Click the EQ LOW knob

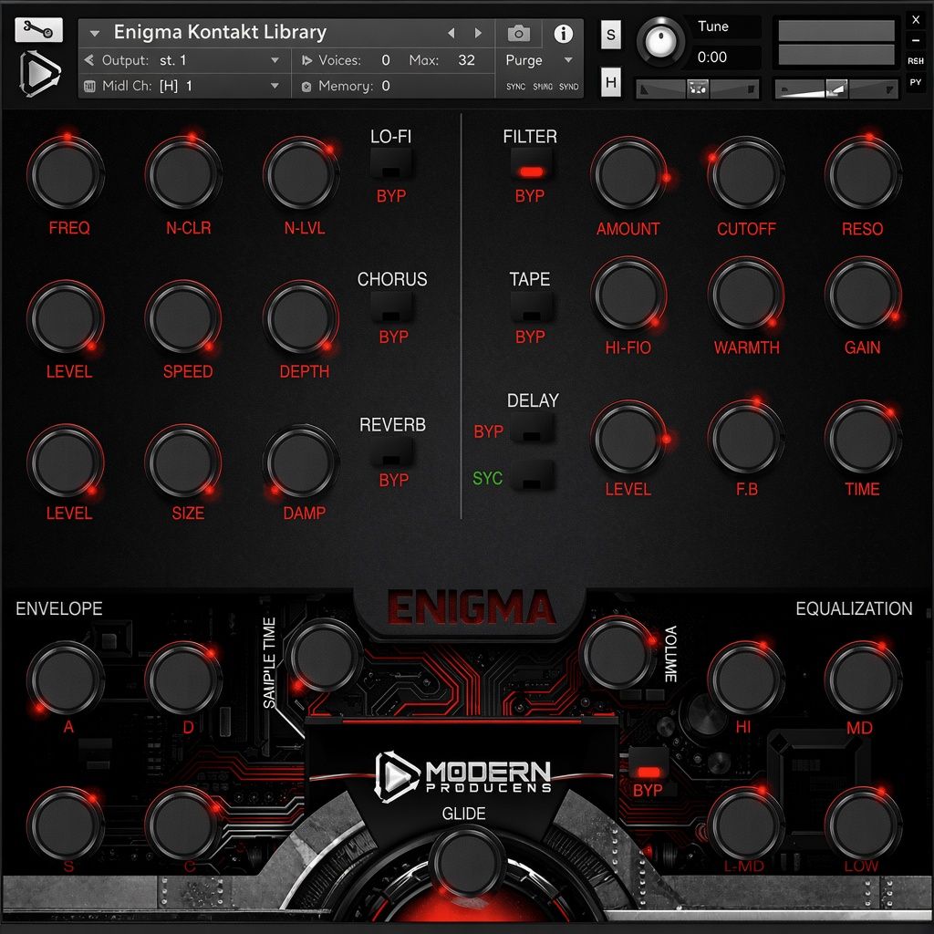[x=863, y=824]
